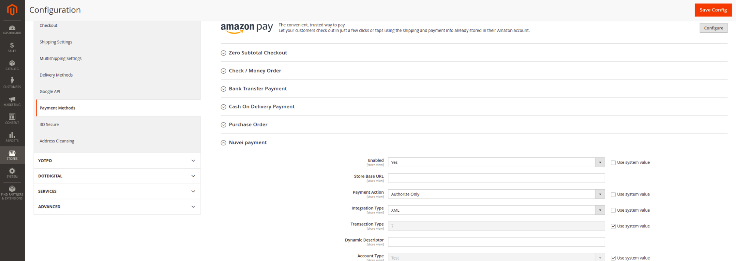The height and width of the screenshot is (261, 736).
Task: Open the Enabled dropdown
Action: [x=496, y=162]
